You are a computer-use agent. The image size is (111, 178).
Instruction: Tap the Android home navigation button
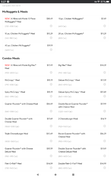tap(56, 175)
